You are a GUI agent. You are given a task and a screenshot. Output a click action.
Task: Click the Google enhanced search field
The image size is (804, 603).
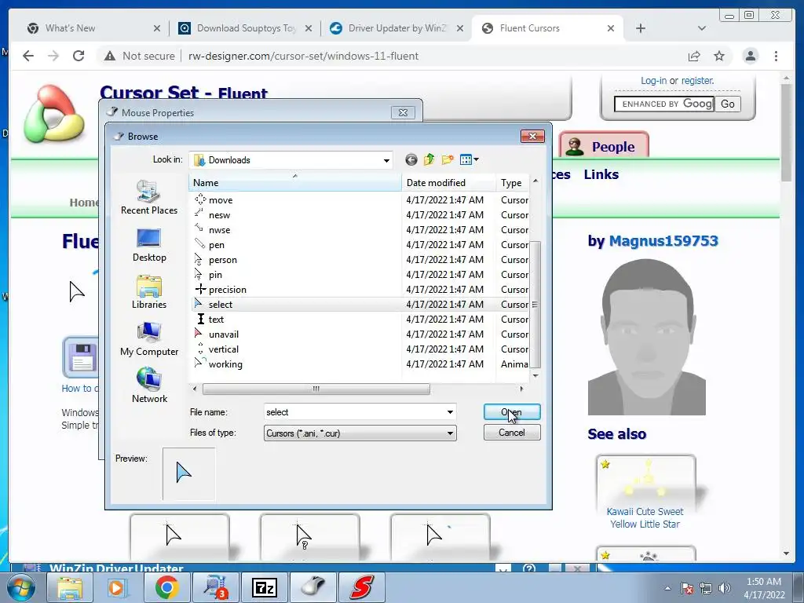click(664, 104)
